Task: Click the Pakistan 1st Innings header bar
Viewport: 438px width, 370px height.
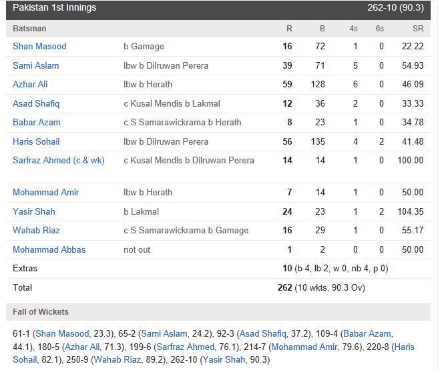Action: coord(218,9)
